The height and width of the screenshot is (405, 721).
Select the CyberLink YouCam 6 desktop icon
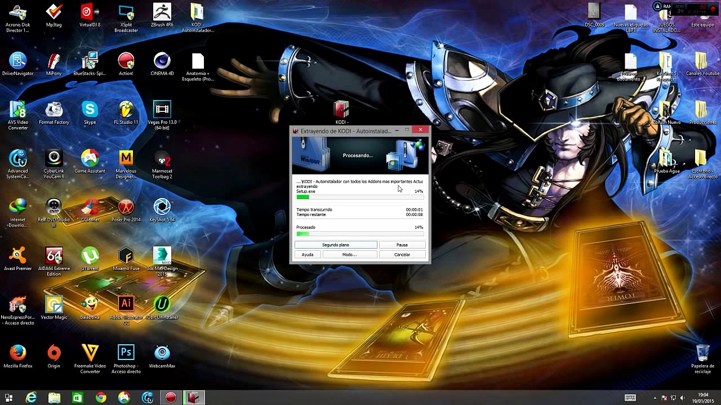tap(54, 165)
